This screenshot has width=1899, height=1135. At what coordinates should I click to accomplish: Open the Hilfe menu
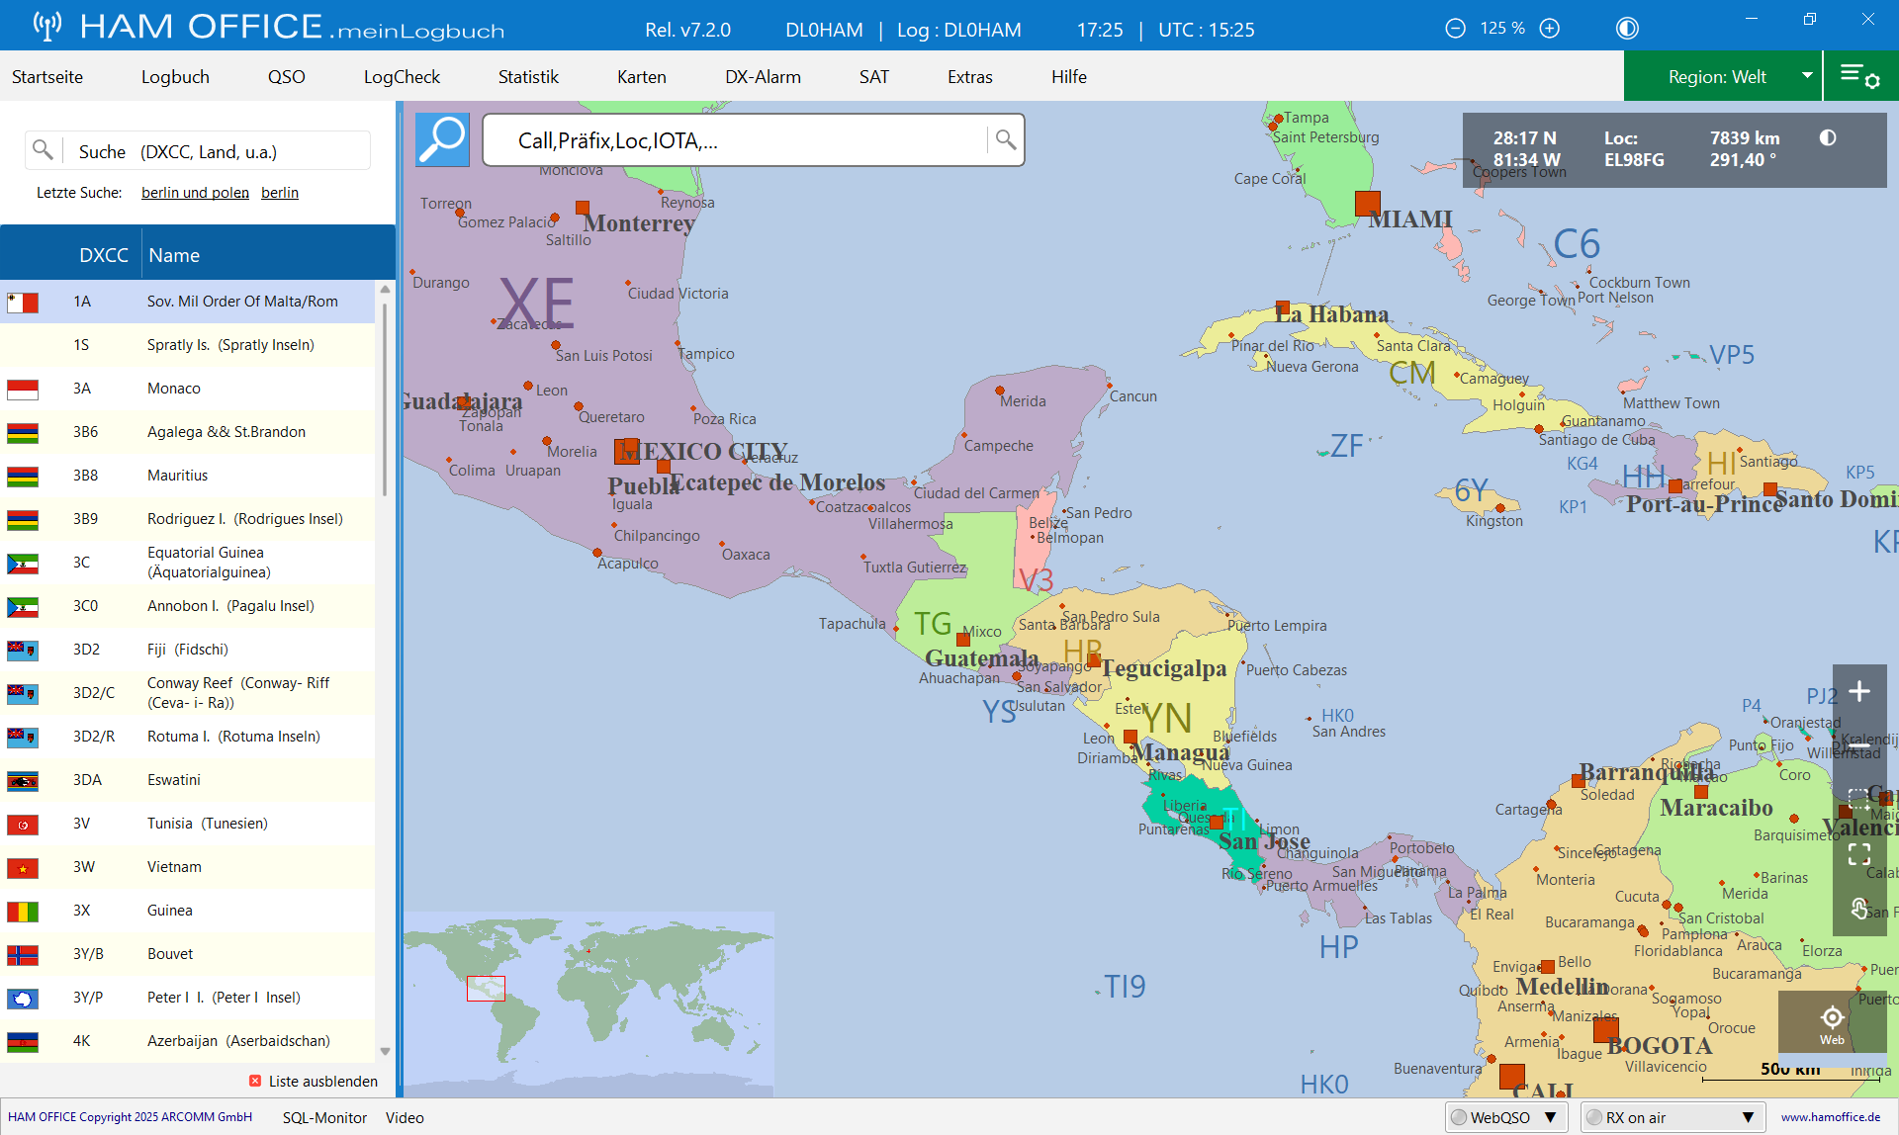(1069, 76)
